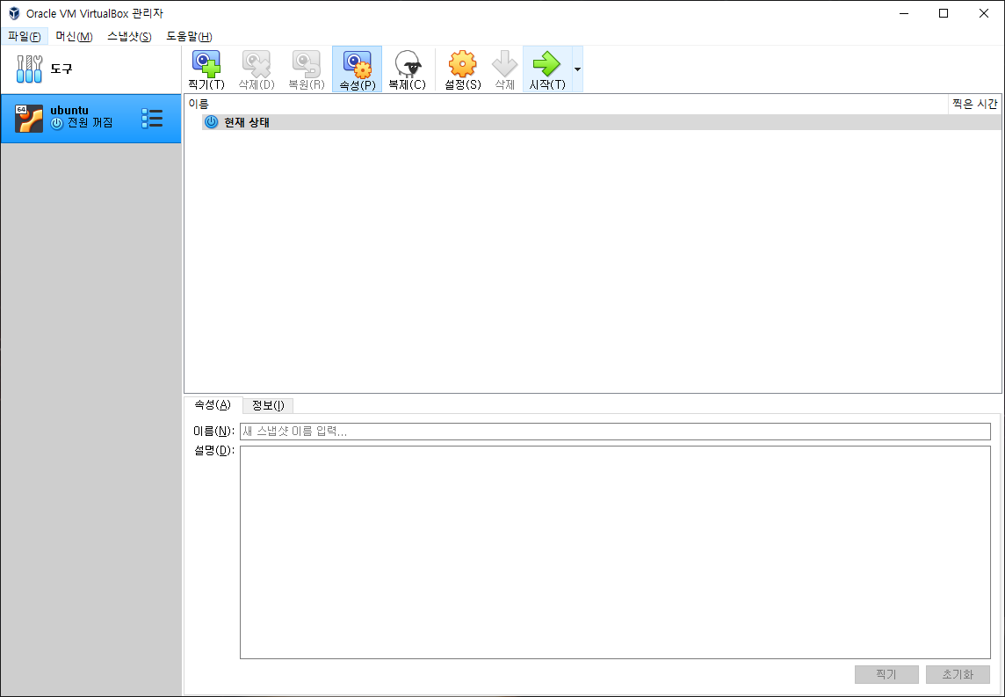Open the 스냅샷(S) menu

(x=129, y=37)
